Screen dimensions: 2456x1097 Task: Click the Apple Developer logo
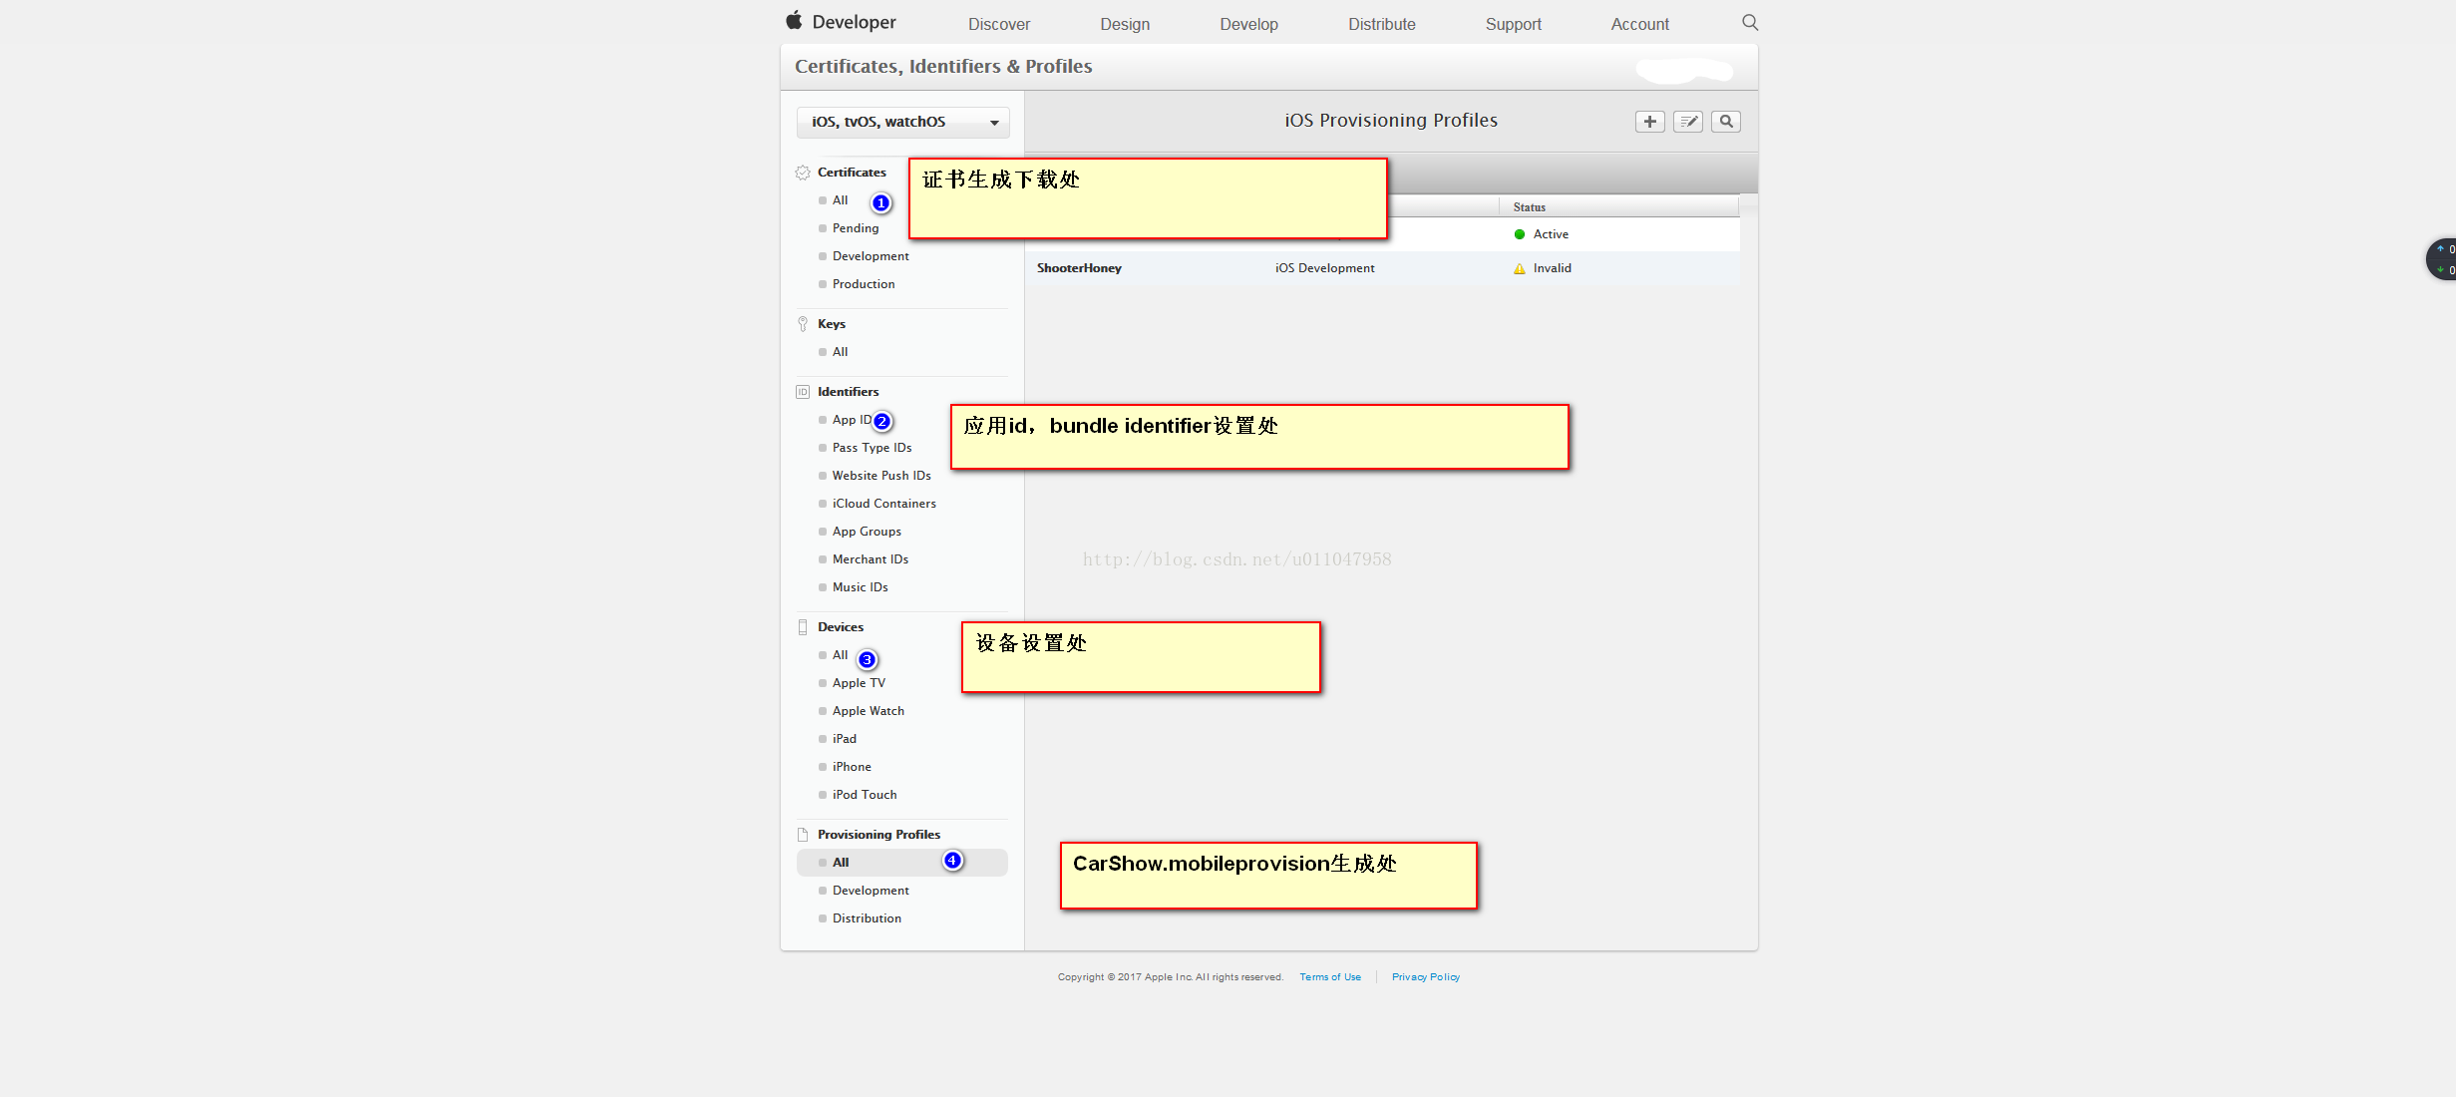coord(841,22)
